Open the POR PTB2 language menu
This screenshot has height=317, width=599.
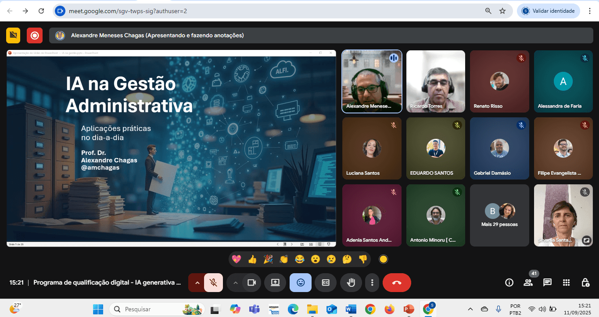[x=515, y=309]
